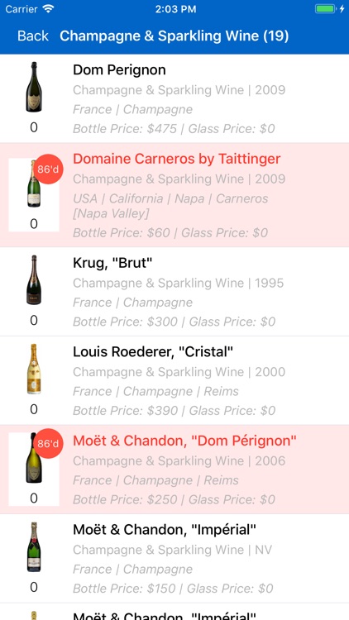Tap the 86'd badge on Domaine Carneros
The image size is (349, 620).
click(48, 169)
